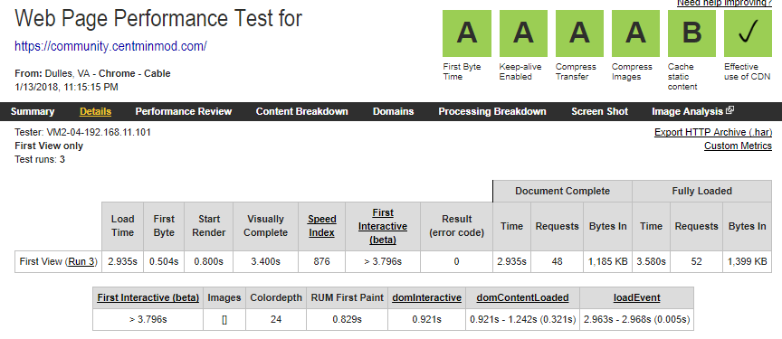Click the loadEvent header link
782x339 pixels.
point(636,297)
